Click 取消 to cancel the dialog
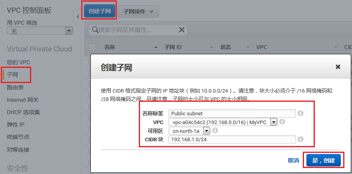This screenshot has height=174, width=352. tap(293, 160)
